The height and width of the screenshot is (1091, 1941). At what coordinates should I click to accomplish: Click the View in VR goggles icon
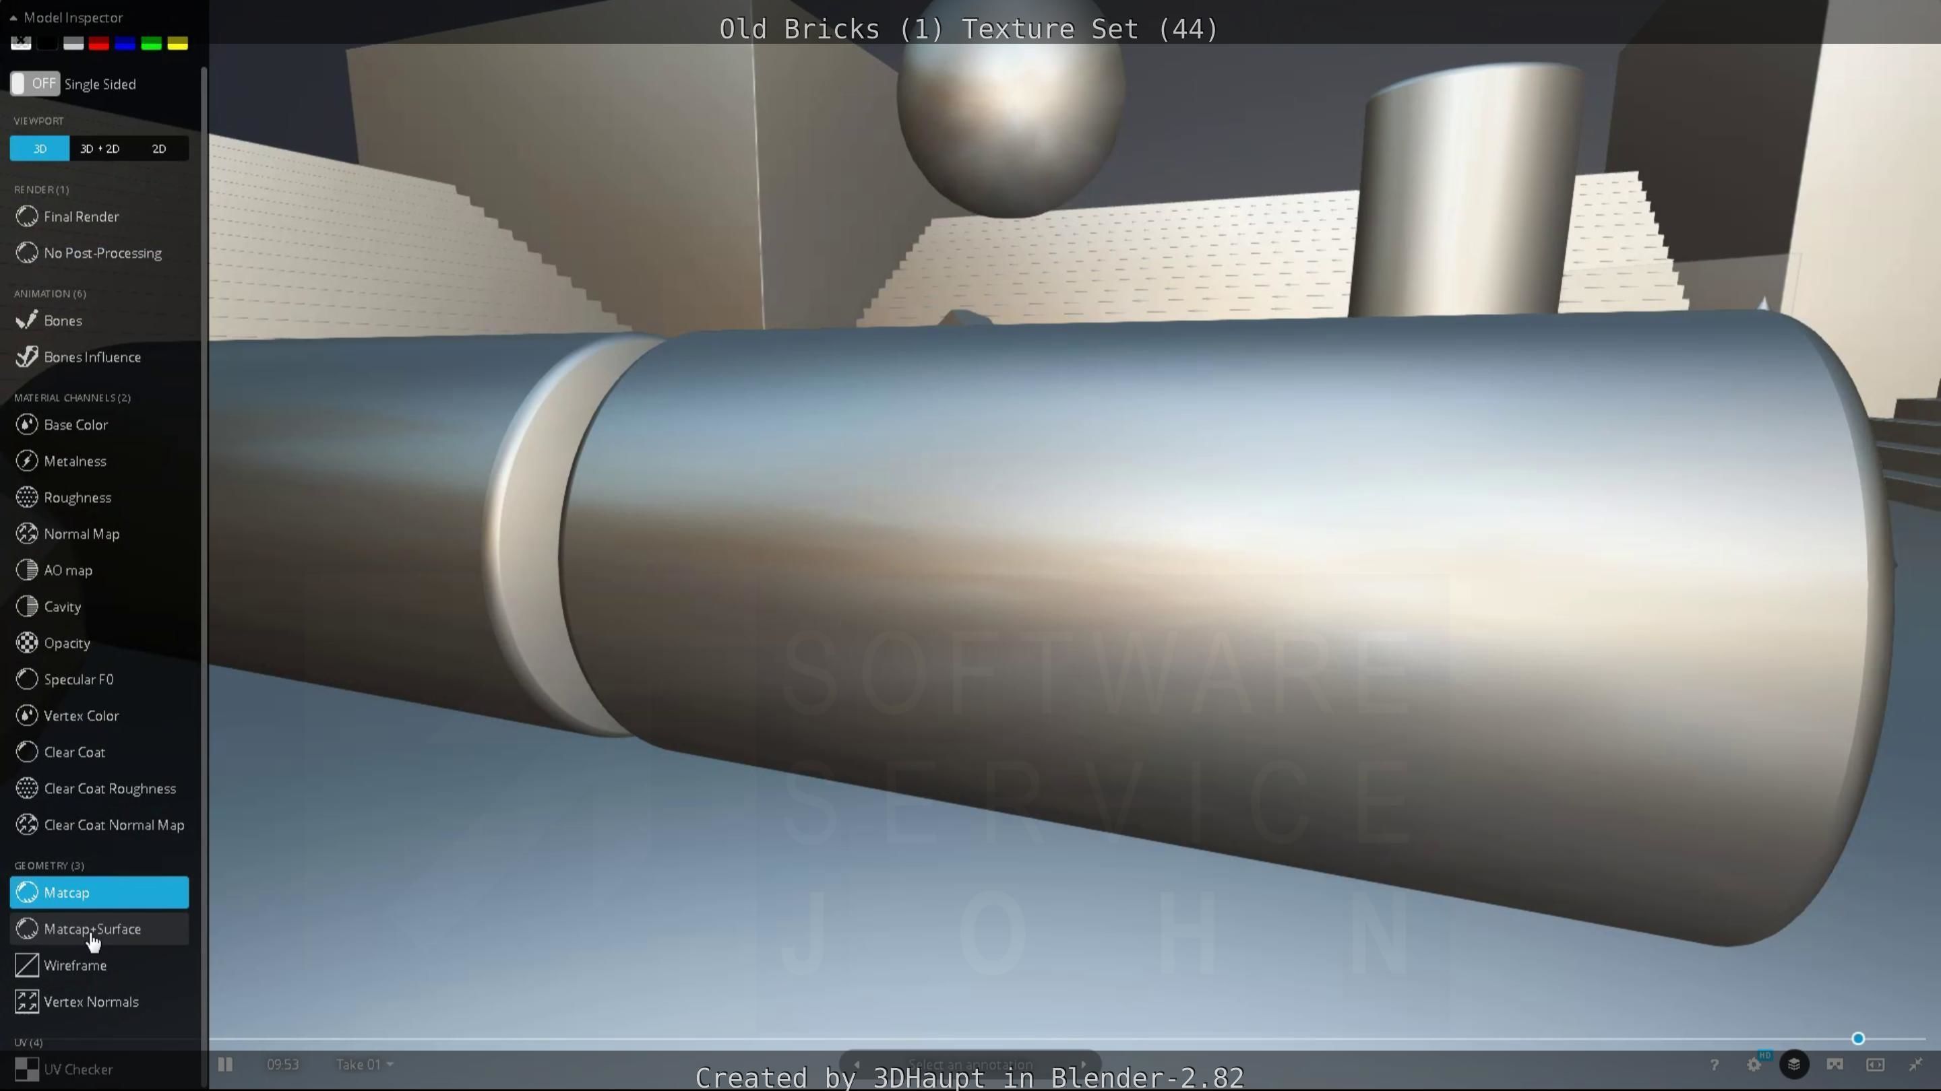pos(1835,1064)
